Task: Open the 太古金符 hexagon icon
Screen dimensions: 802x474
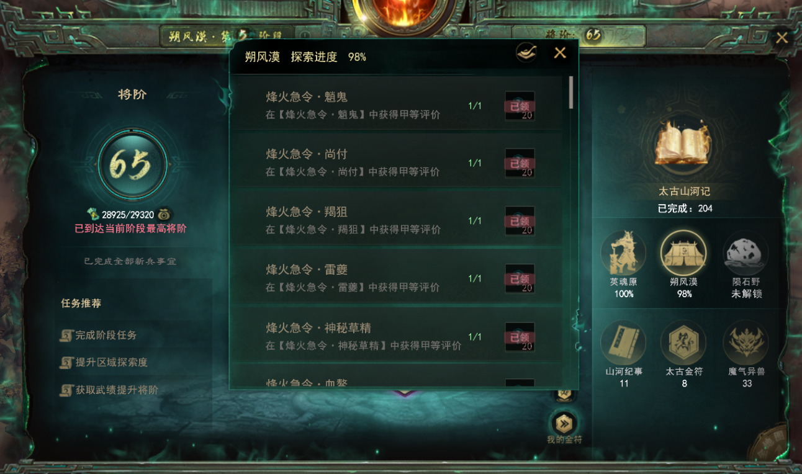Action: (x=683, y=342)
